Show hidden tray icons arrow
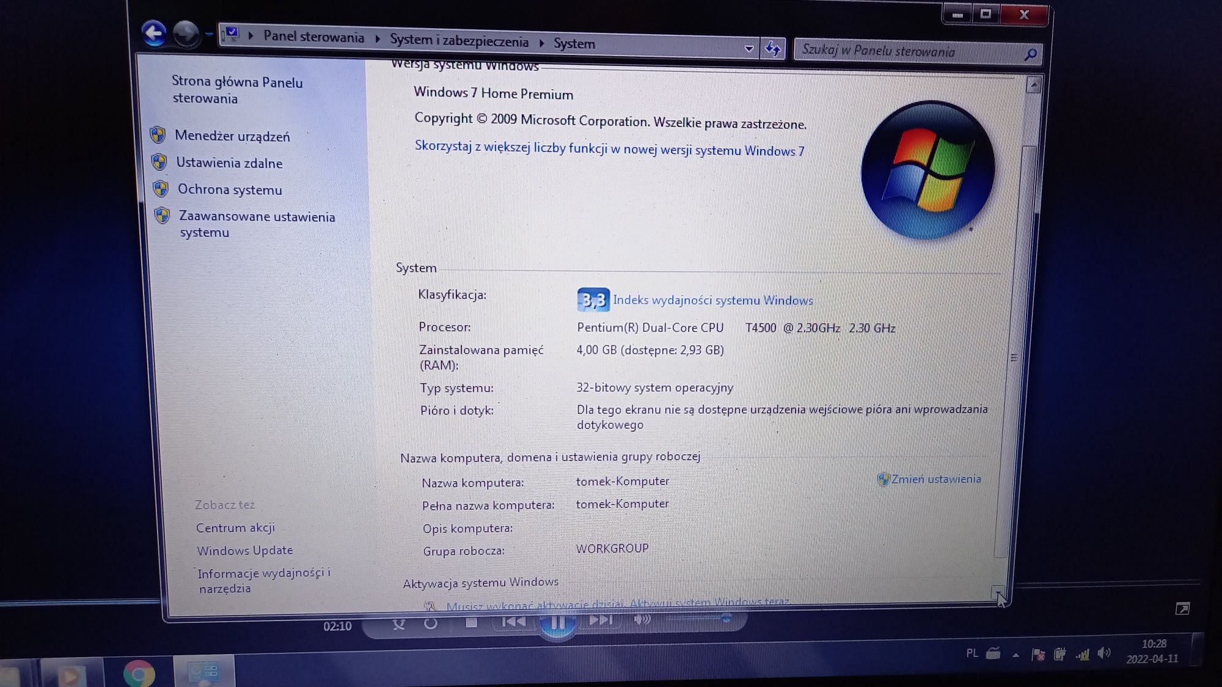Image resolution: width=1222 pixels, height=687 pixels. click(1015, 655)
